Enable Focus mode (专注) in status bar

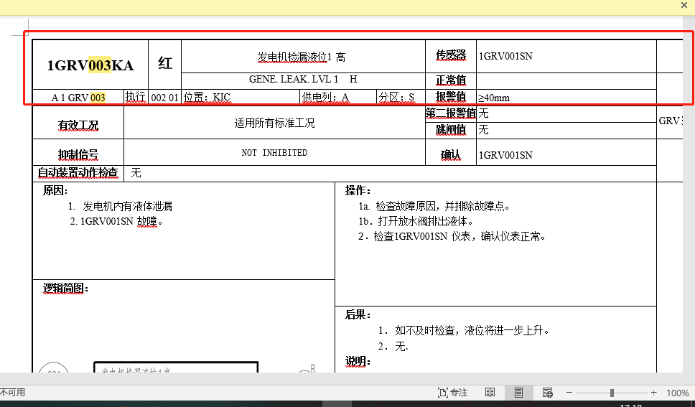coord(452,393)
